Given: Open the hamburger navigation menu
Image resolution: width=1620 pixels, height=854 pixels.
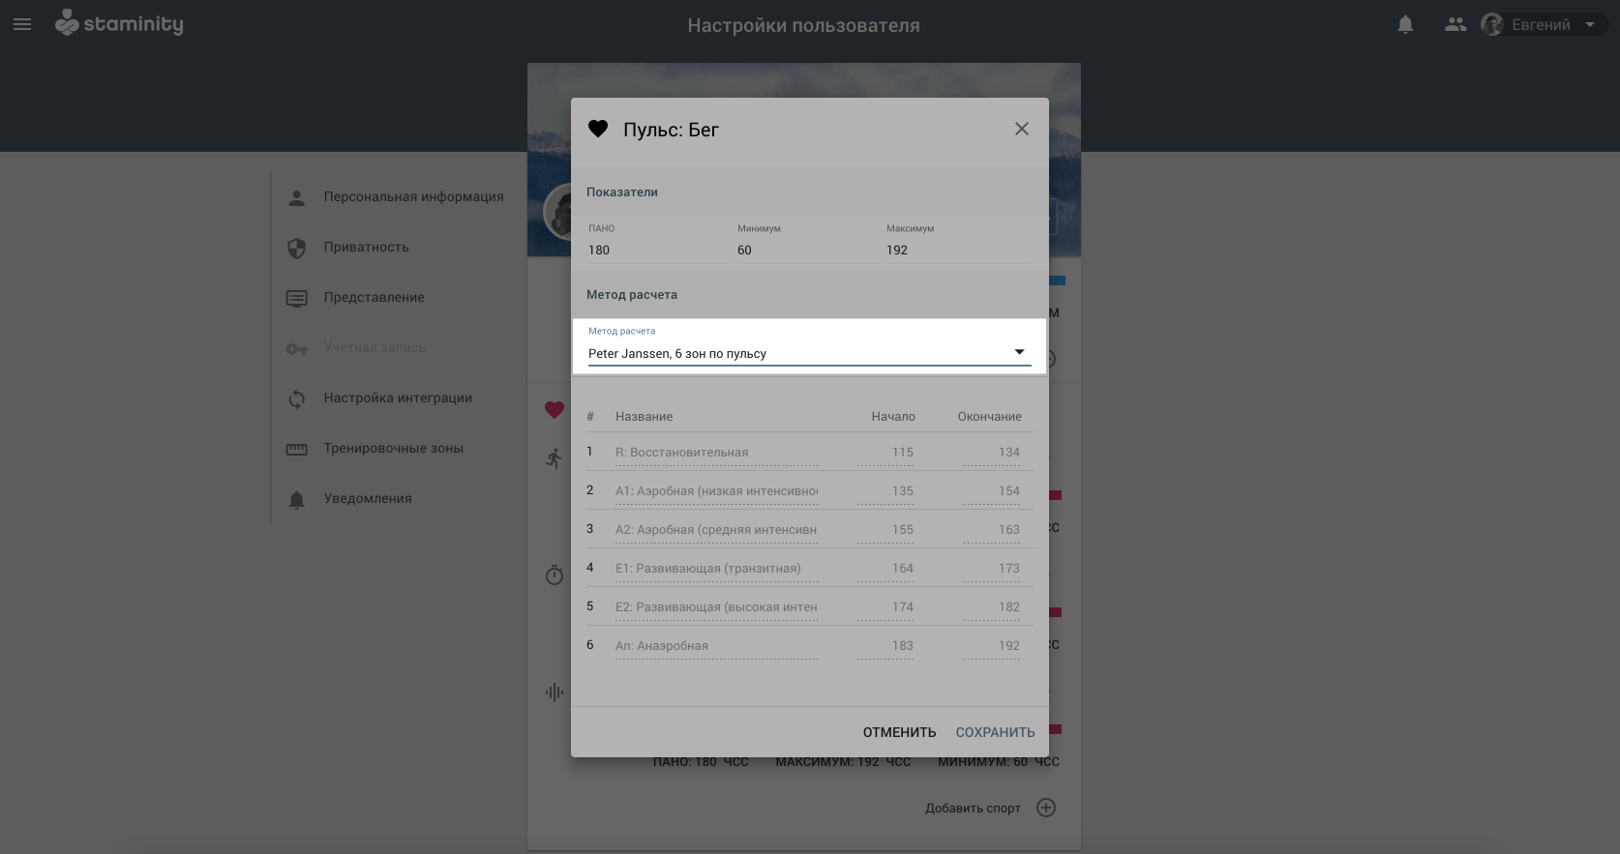Looking at the screenshot, I should pyautogui.click(x=22, y=24).
